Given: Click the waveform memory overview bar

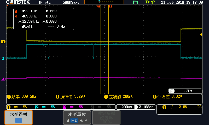Looking at the screenshot, I should tap(104, 2).
